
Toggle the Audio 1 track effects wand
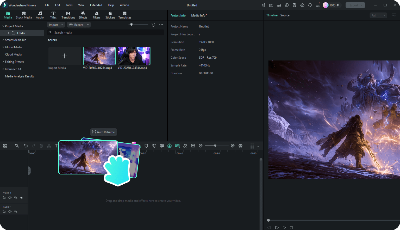[x=16, y=211]
